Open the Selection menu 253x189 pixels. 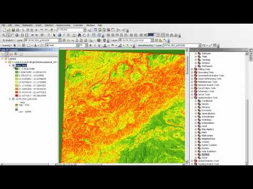tap(48, 25)
